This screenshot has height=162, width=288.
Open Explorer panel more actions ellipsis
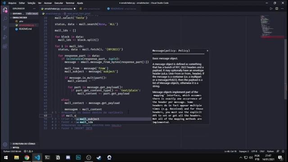coord(34,9)
